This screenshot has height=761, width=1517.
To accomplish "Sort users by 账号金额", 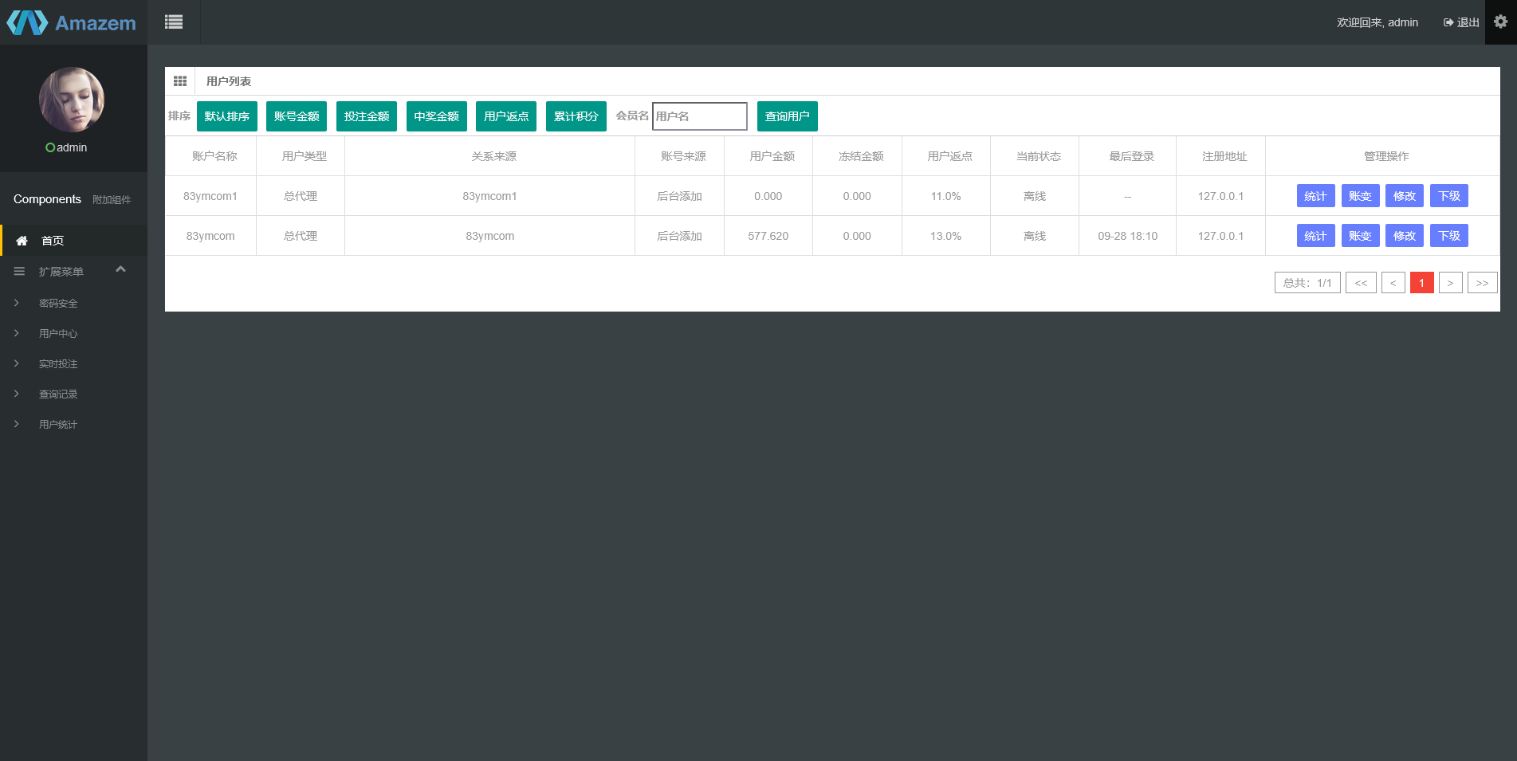I will (297, 116).
